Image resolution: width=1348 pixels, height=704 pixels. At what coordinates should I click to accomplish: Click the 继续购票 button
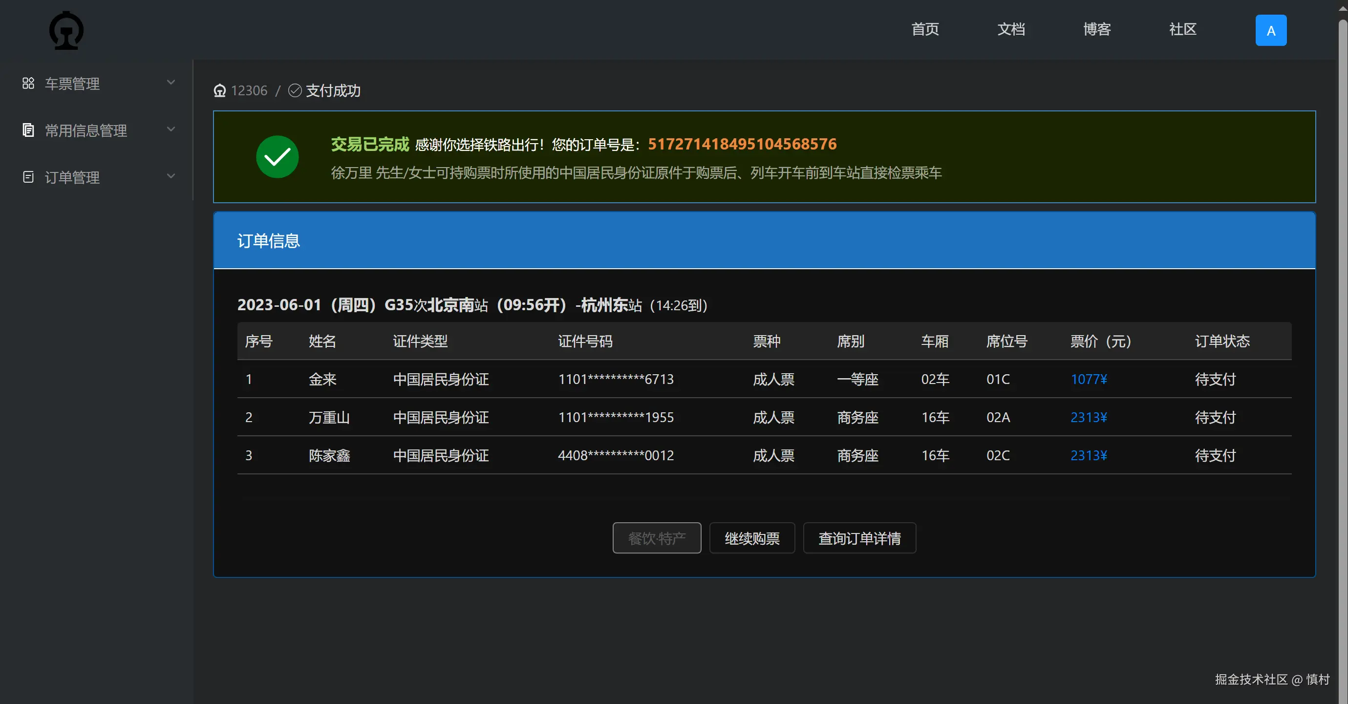(751, 538)
